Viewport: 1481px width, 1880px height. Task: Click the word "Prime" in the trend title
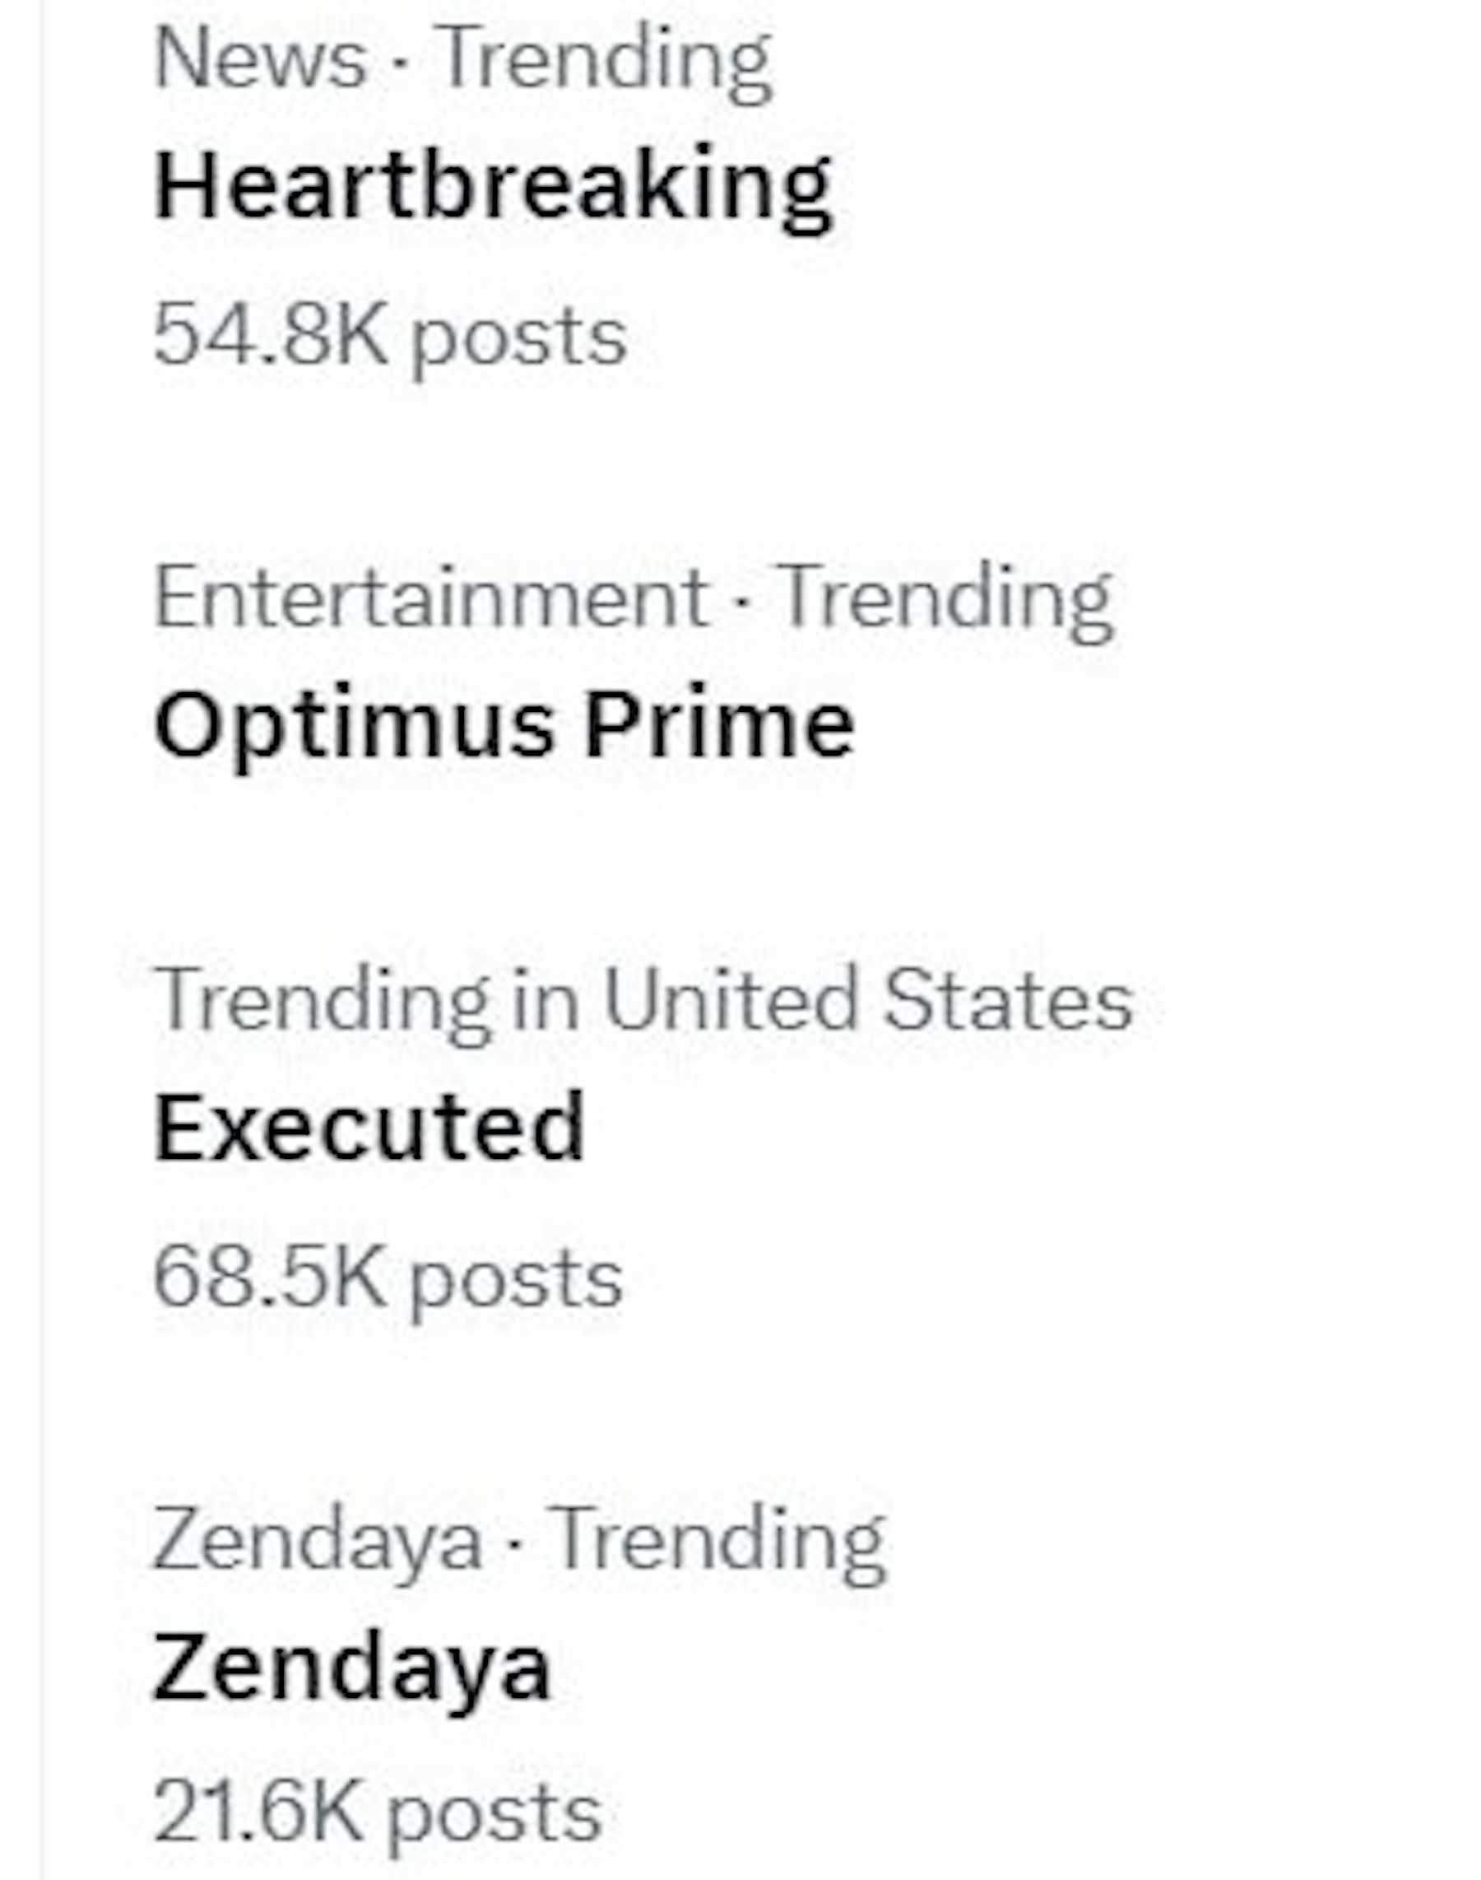pyautogui.click(x=720, y=725)
